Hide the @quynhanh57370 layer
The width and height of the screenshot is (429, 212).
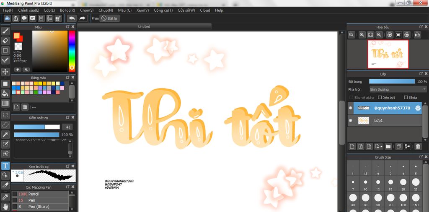click(351, 108)
